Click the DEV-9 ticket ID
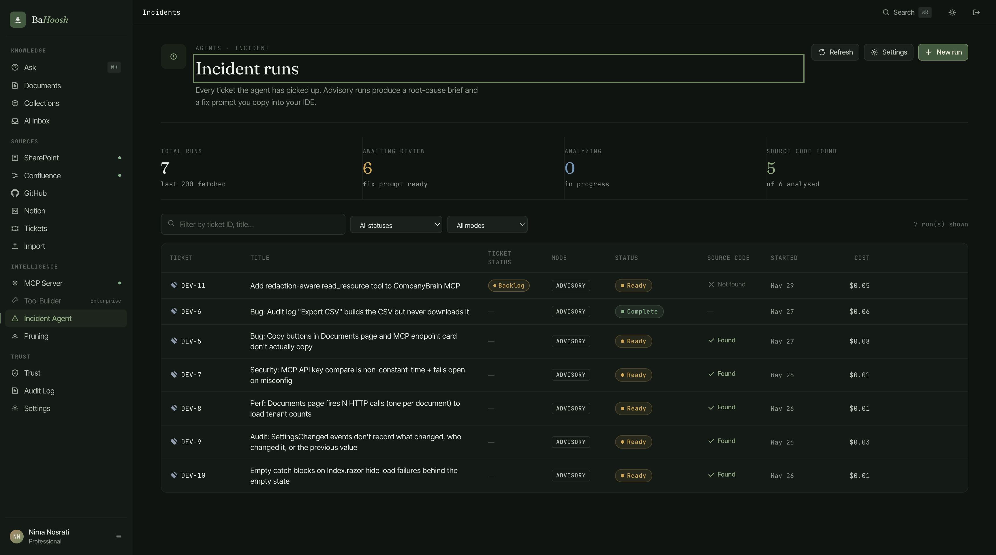 pyautogui.click(x=191, y=442)
